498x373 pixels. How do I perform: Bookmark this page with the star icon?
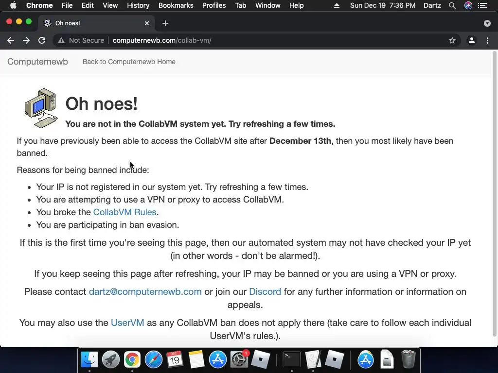pos(452,40)
